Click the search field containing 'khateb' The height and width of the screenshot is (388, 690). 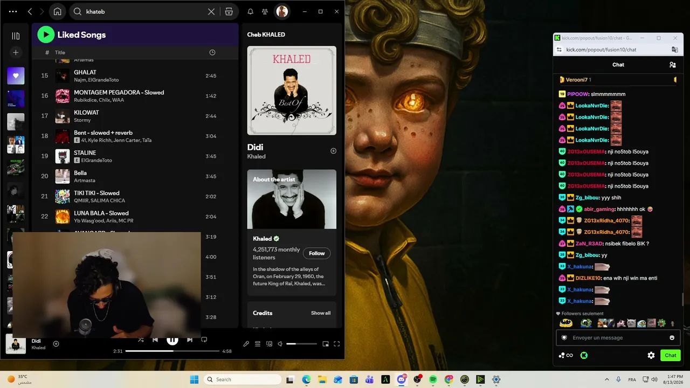[x=144, y=11]
